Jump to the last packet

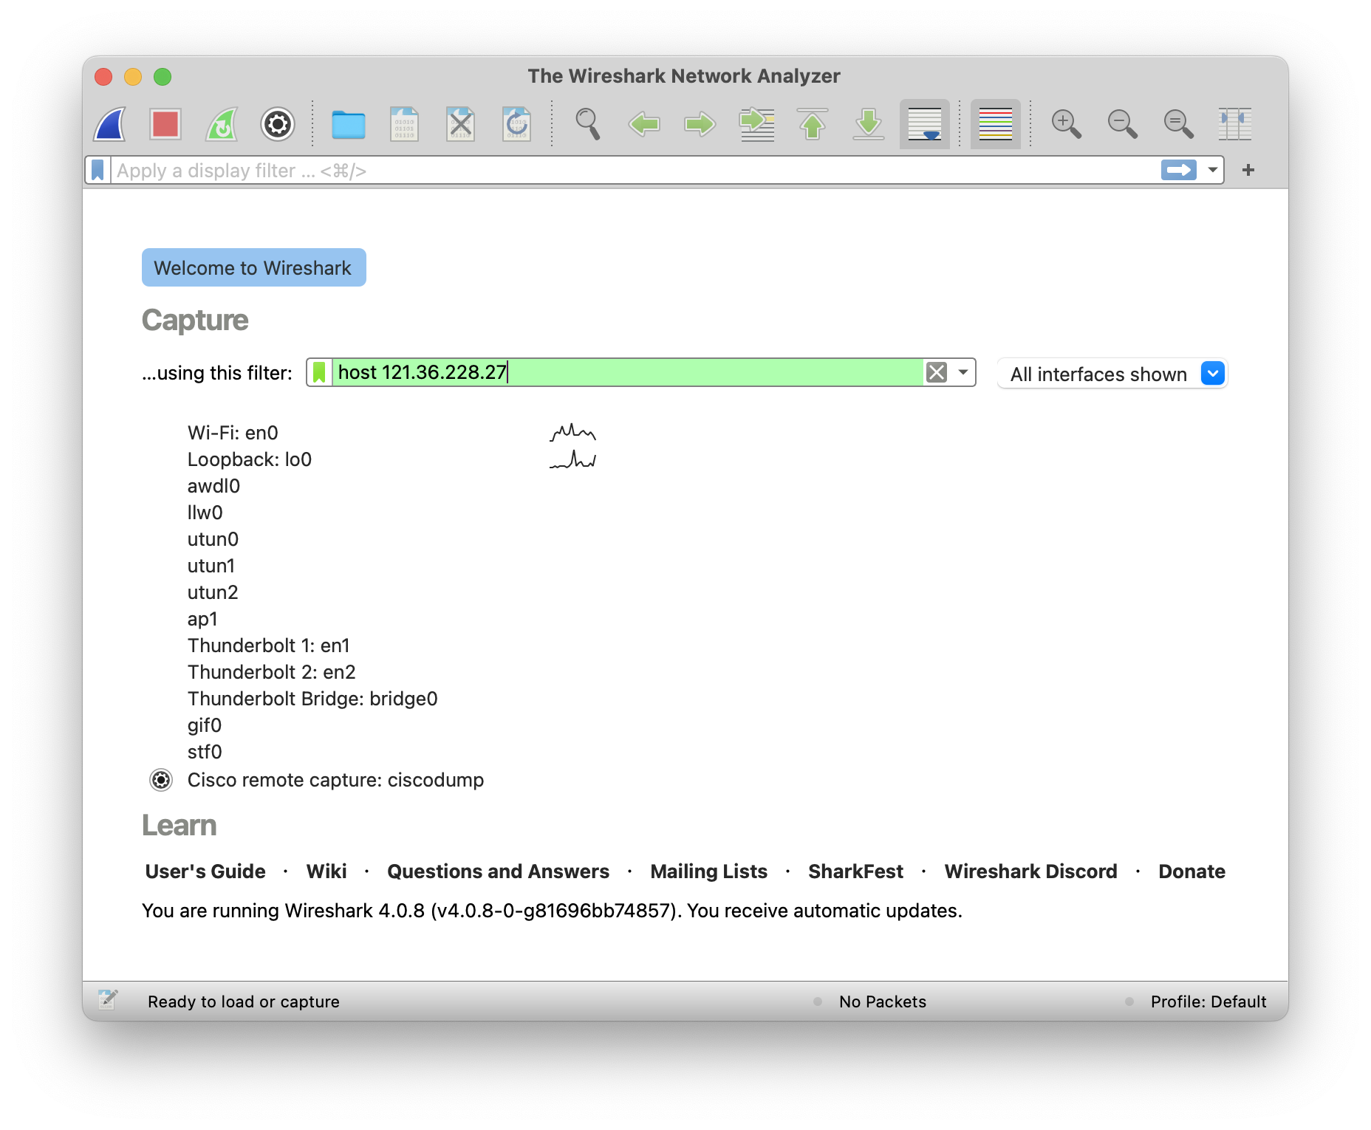coord(869,124)
